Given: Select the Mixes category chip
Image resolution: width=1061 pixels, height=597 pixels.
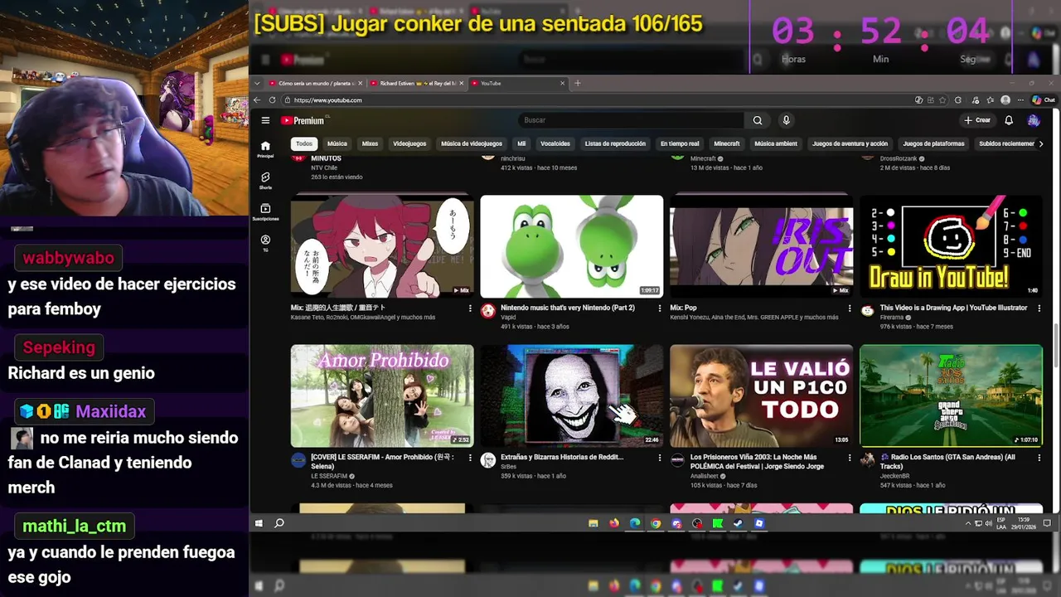Looking at the screenshot, I should (x=370, y=143).
